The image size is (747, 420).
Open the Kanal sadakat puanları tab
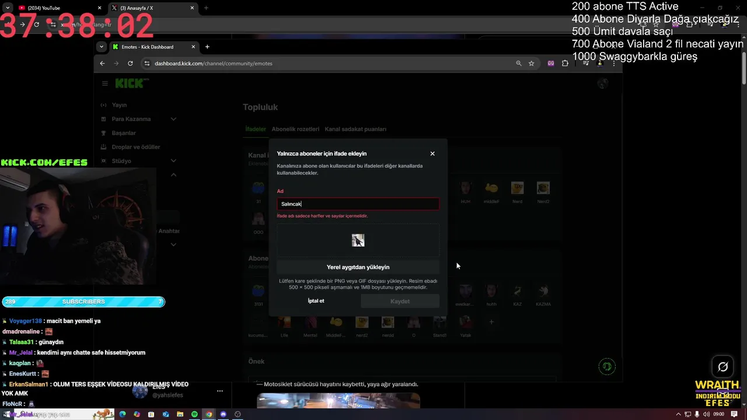click(x=355, y=129)
